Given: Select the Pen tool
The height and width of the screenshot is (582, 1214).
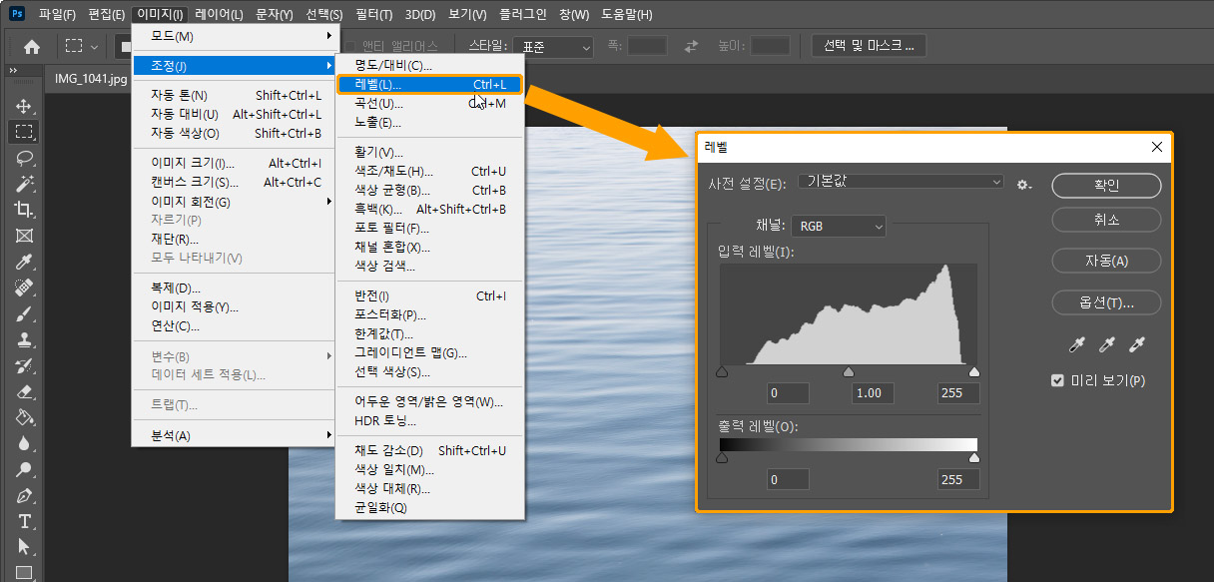Looking at the screenshot, I should pyautogui.click(x=24, y=495).
